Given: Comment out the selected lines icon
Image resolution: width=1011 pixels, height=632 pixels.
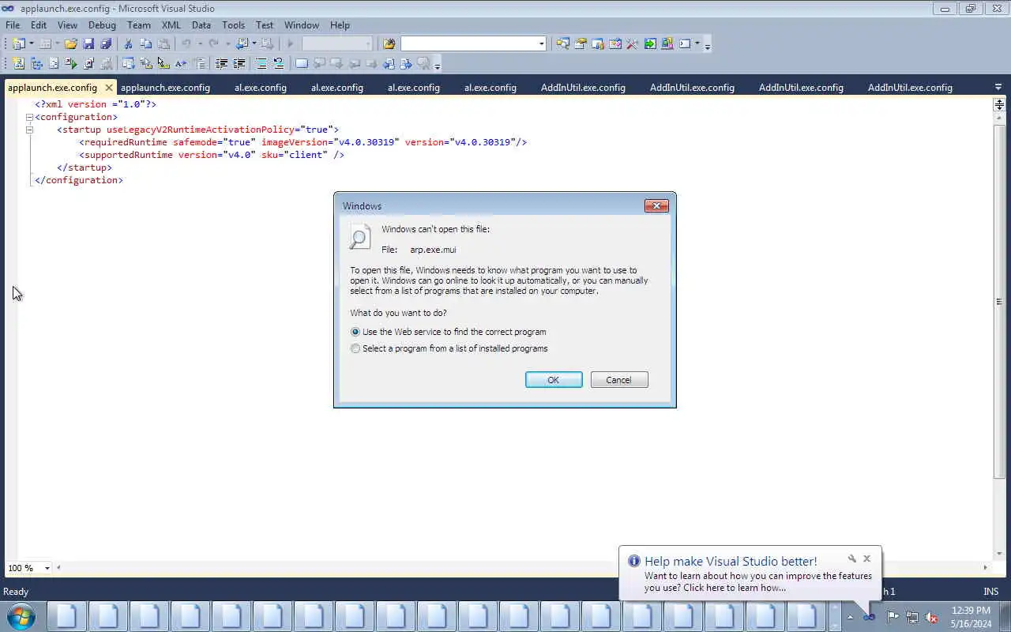Looking at the screenshot, I should click(x=261, y=63).
